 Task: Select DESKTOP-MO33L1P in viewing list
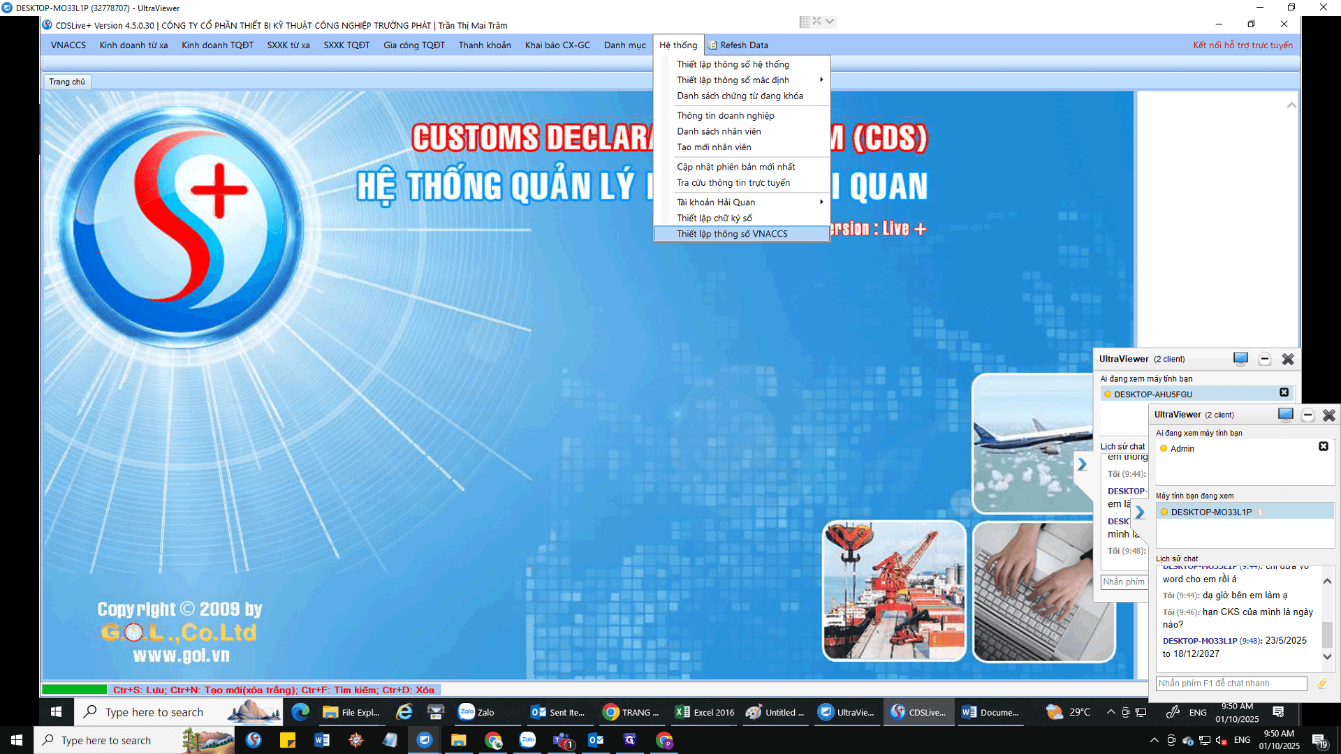[x=1245, y=512]
